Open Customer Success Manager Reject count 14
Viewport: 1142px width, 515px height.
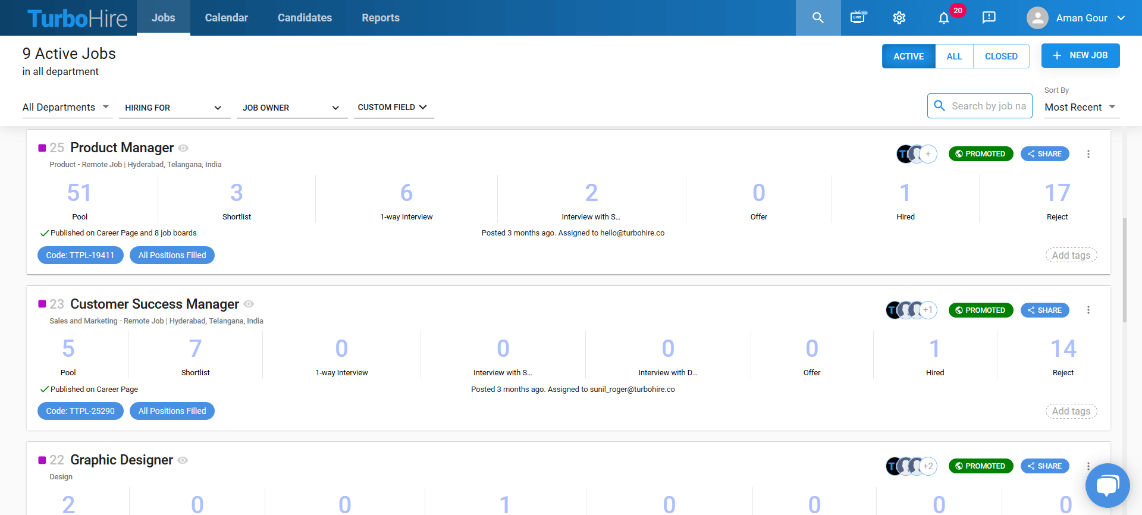1063,348
